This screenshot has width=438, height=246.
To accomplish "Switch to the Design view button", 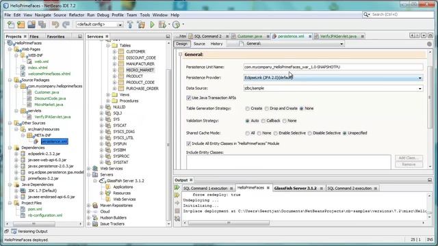I will 182,44.
